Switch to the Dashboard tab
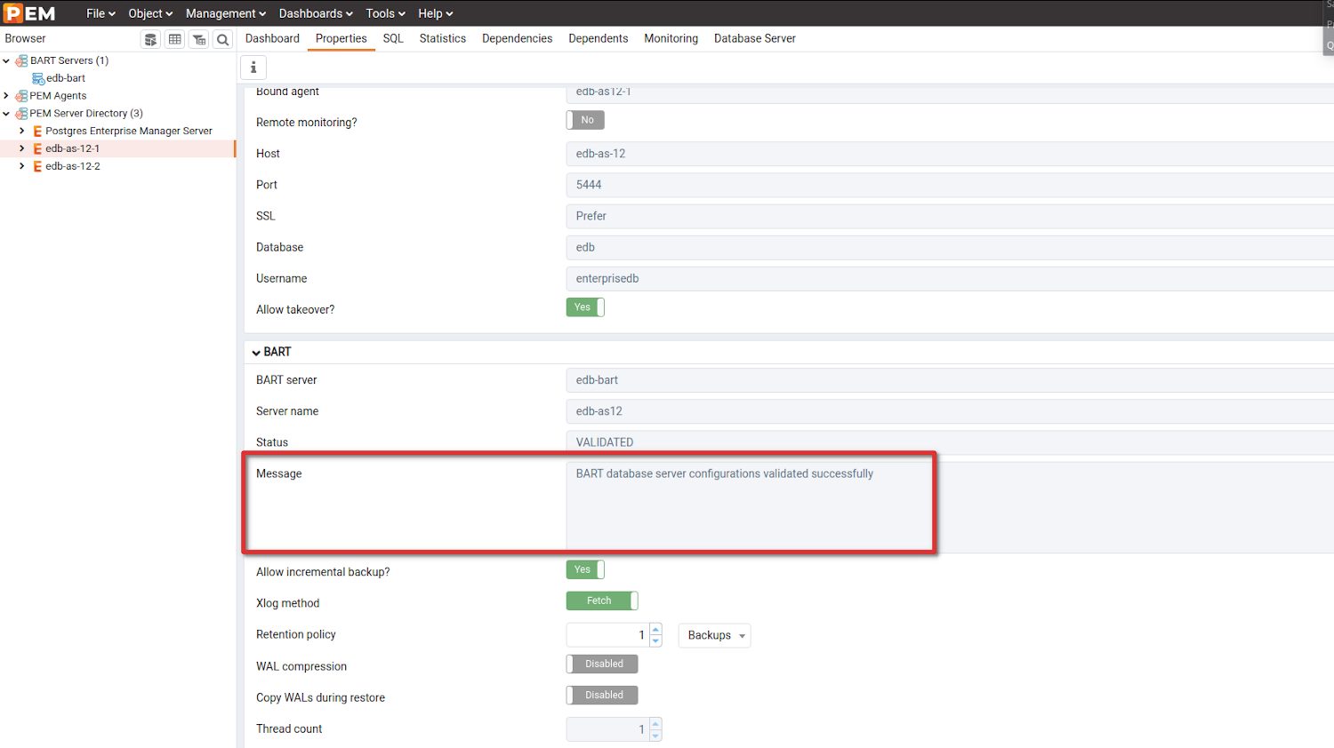The image size is (1334, 748). coord(272,38)
